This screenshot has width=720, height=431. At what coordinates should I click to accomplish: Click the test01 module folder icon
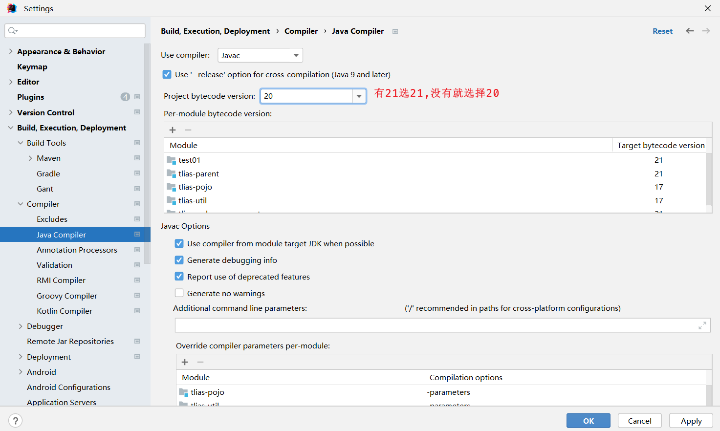pyautogui.click(x=171, y=160)
